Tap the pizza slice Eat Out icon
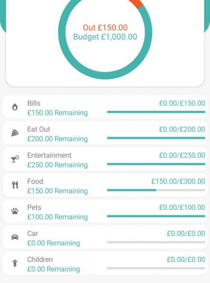This screenshot has height=283, width=210. click(15, 133)
